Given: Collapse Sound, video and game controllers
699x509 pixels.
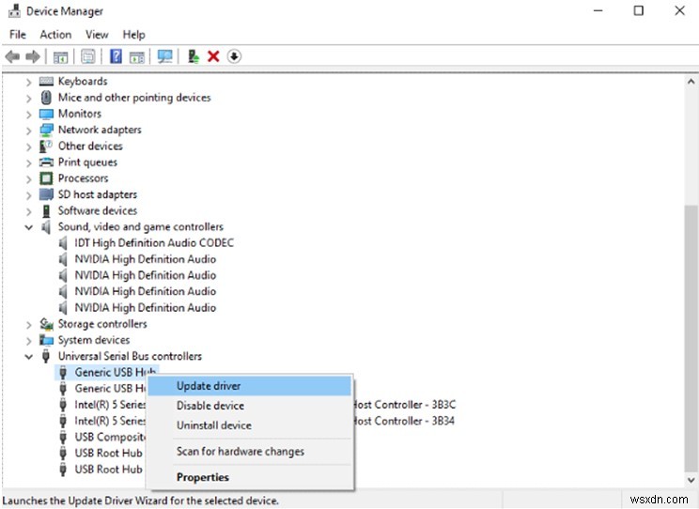Looking at the screenshot, I should [28, 227].
